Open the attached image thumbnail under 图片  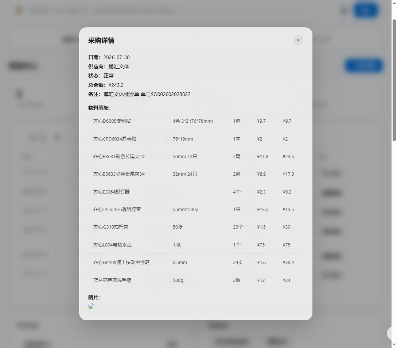(x=91, y=306)
